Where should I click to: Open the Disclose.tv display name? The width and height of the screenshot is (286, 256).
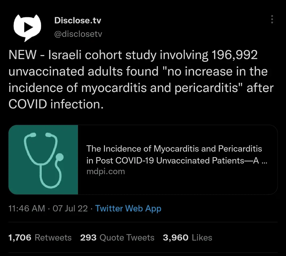click(78, 21)
